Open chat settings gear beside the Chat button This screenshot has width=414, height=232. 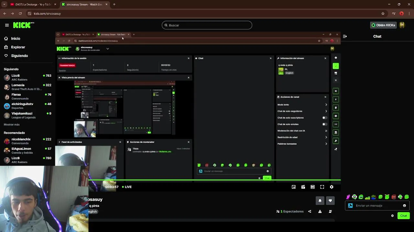click(x=392, y=216)
